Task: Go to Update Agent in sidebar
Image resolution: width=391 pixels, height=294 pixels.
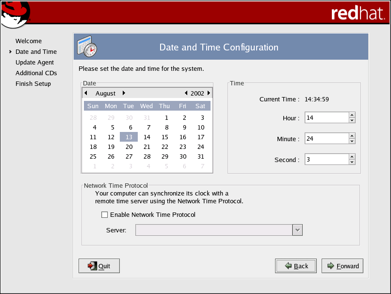Action: coord(34,63)
